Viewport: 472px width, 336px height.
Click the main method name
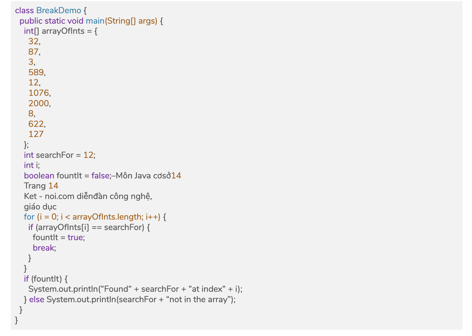pyautogui.click(x=95, y=21)
